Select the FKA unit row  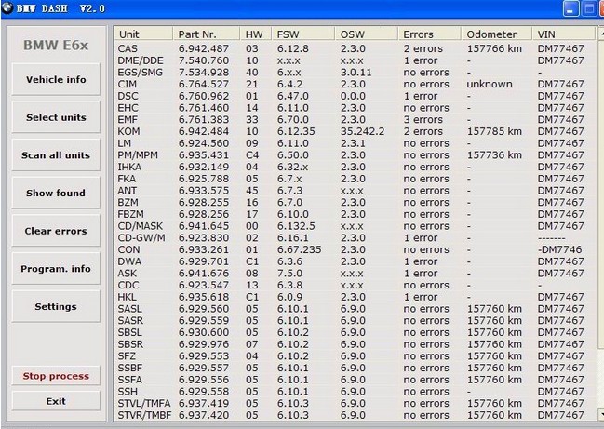[355, 179]
